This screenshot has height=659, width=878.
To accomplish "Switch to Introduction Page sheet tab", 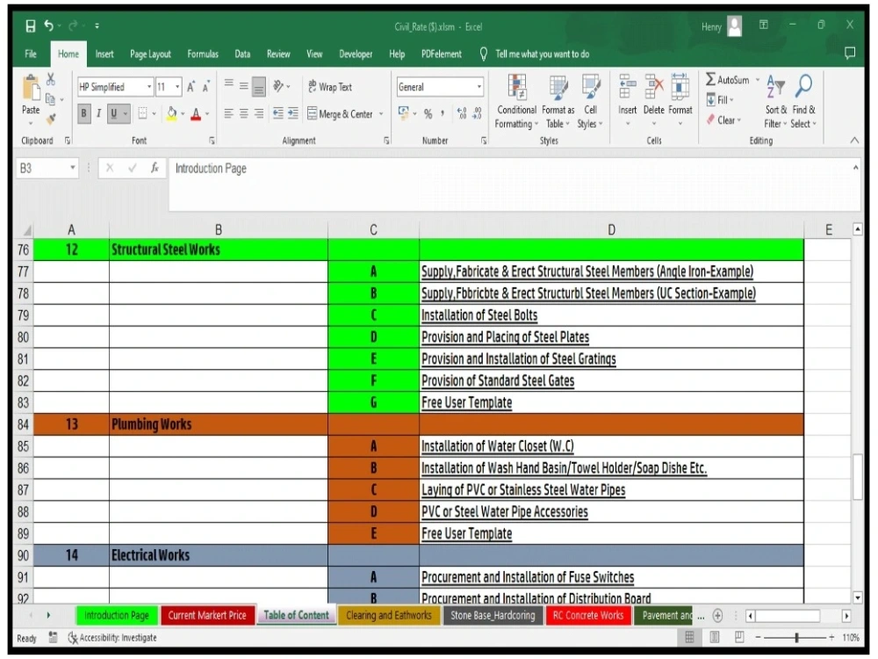I will pyautogui.click(x=117, y=615).
